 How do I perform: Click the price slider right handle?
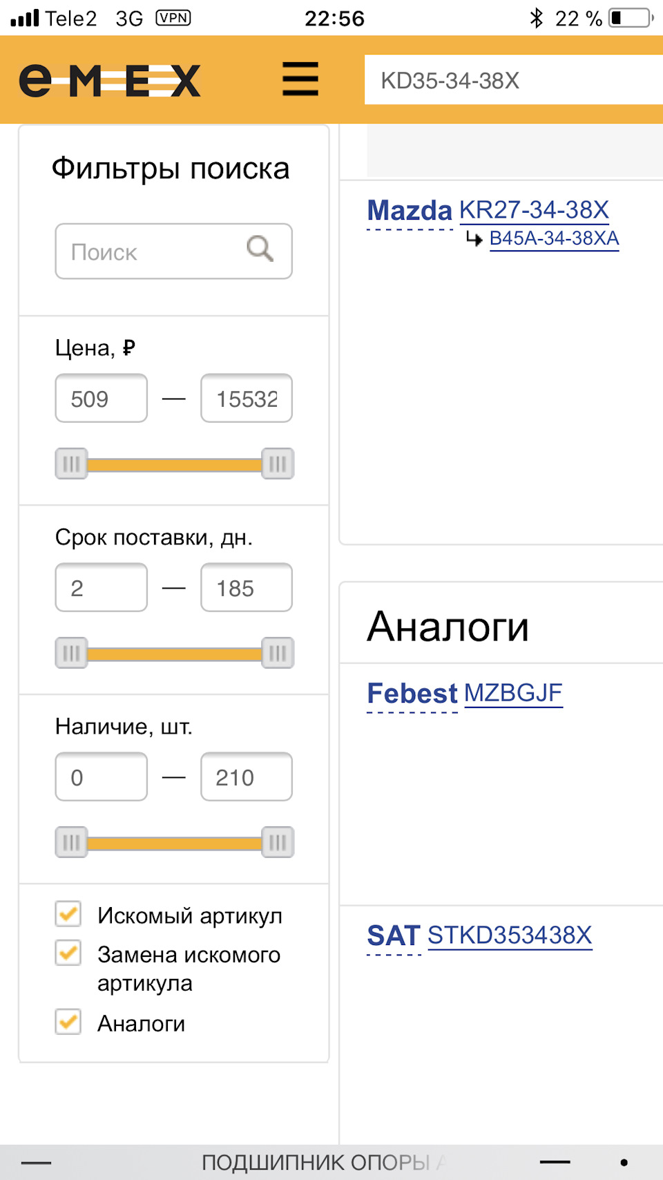pos(278,464)
